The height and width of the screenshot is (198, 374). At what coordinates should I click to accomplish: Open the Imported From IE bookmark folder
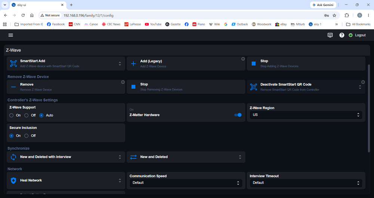(29, 24)
